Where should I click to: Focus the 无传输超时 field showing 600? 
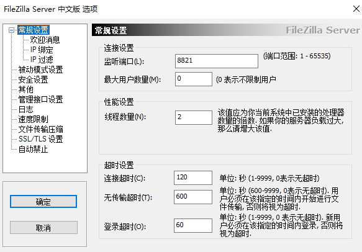(x=193, y=197)
